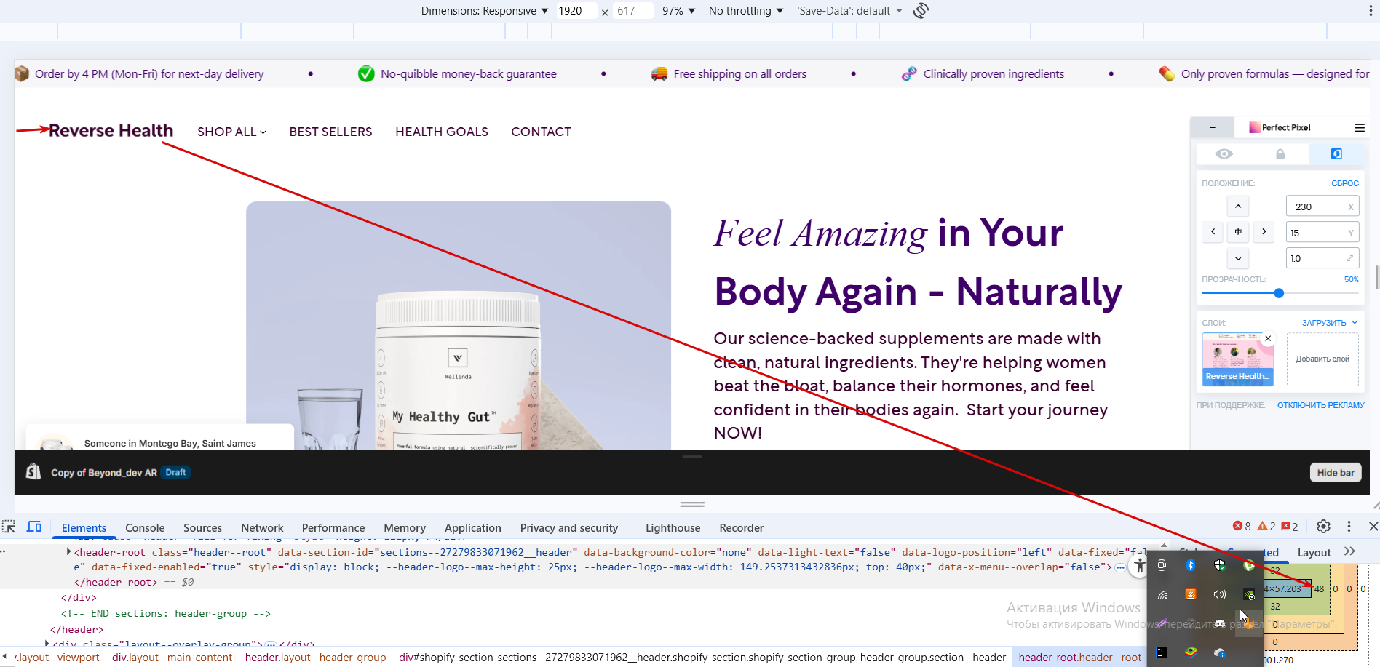Click the volume speaker tray icon
The height and width of the screenshot is (667, 1380).
point(1219,594)
